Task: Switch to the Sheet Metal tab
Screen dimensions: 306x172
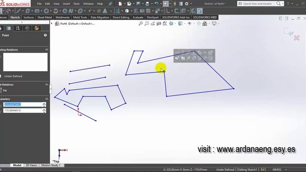Action: pos(44,17)
